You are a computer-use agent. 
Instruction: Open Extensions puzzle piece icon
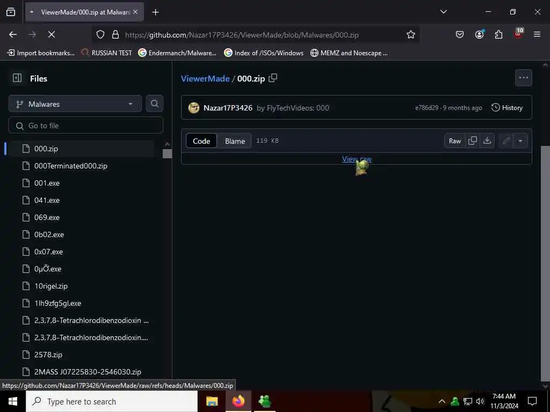coord(498,34)
